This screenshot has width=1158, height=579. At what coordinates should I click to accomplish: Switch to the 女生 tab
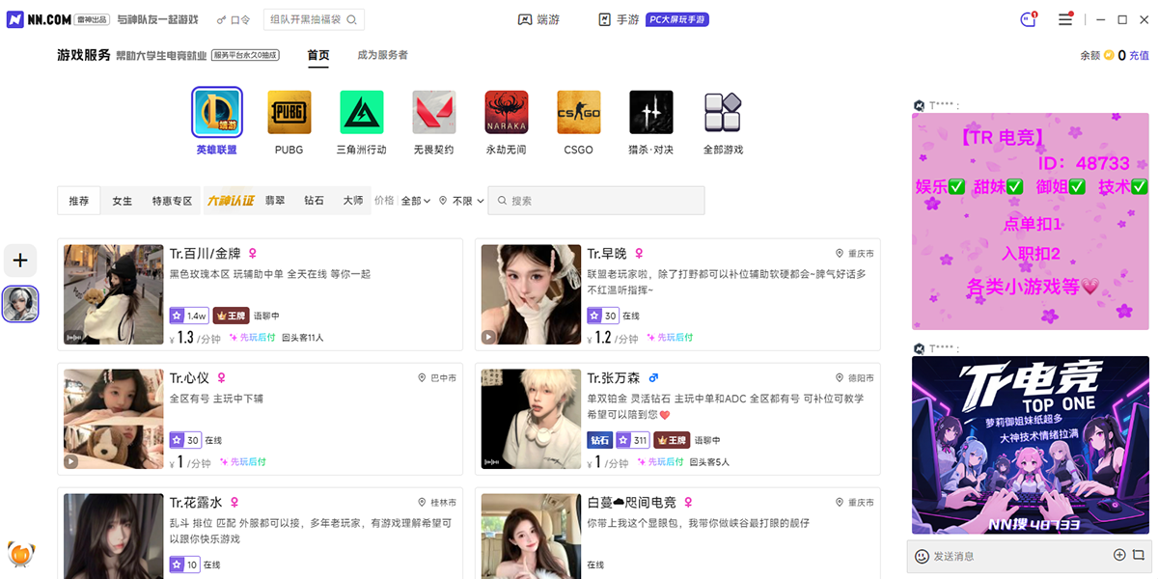121,200
